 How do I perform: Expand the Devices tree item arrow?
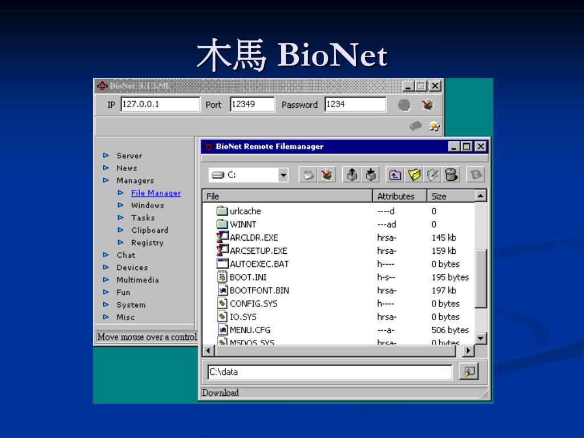click(x=106, y=267)
